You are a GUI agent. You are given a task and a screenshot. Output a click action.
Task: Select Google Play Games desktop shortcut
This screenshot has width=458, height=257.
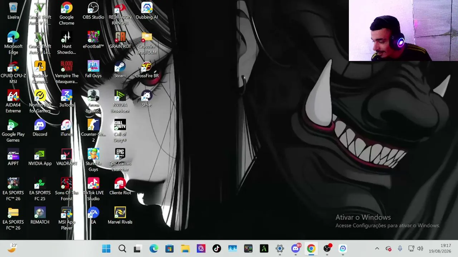(13, 131)
